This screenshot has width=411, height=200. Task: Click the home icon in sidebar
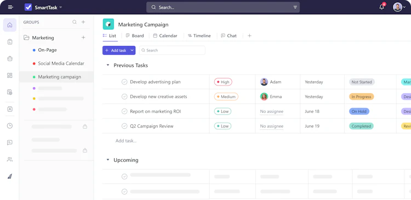(10, 25)
